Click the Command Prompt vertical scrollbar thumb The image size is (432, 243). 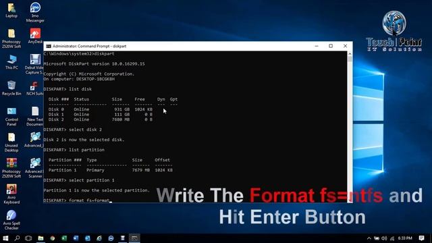tap(350, 59)
